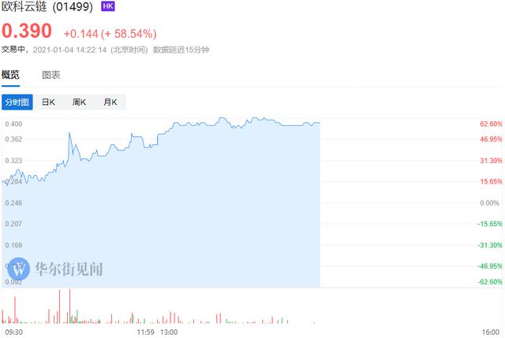Switch to the 图表 tab
This screenshot has height=338, width=505.
tap(51, 75)
